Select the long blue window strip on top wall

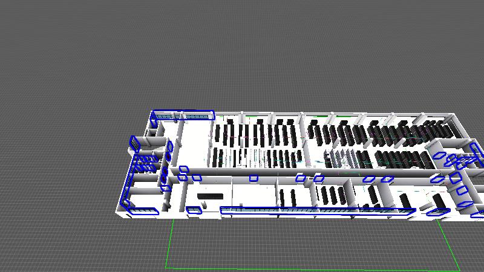183,115
